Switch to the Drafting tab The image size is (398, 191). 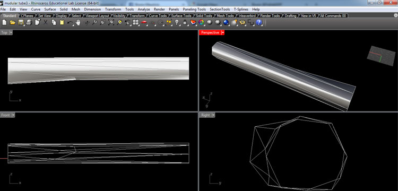tap(290, 16)
